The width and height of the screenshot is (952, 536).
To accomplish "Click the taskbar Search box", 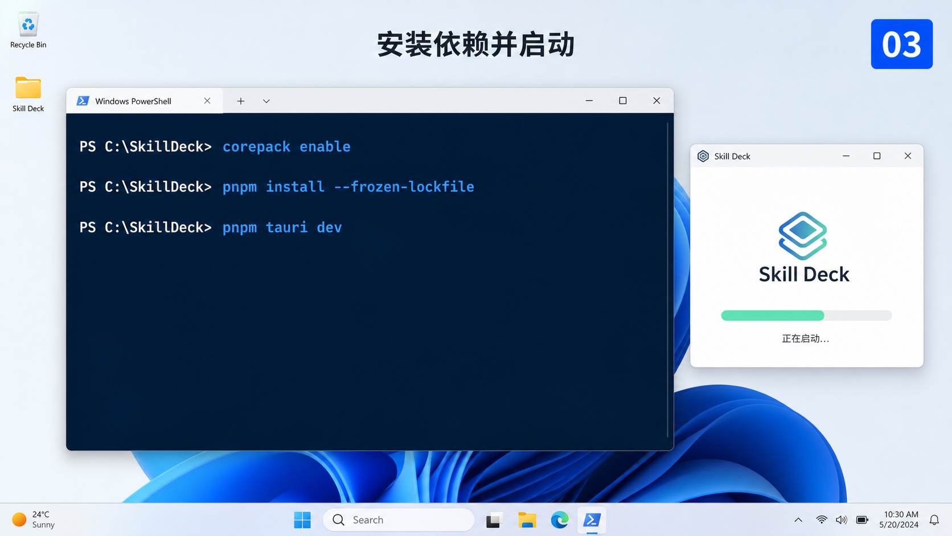I will tap(399, 520).
